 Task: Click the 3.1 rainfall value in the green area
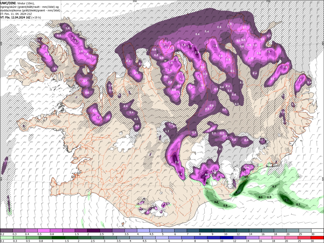click(x=238, y=192)
